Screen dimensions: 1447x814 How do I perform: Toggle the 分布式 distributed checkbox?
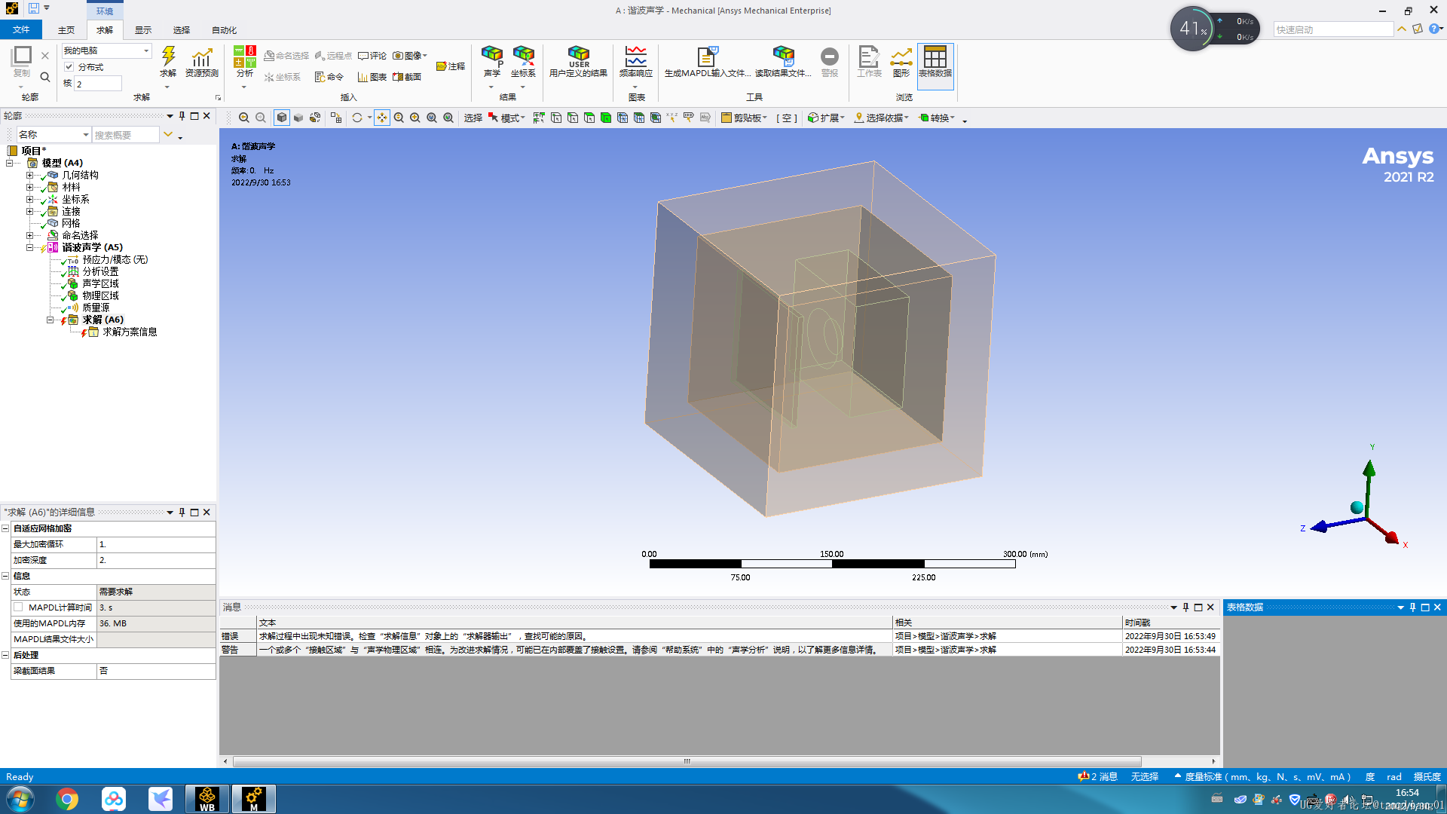coord(69,66)
